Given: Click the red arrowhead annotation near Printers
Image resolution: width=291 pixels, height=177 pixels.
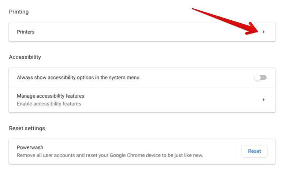Looking at the screenshot, I should pos(253,29).
